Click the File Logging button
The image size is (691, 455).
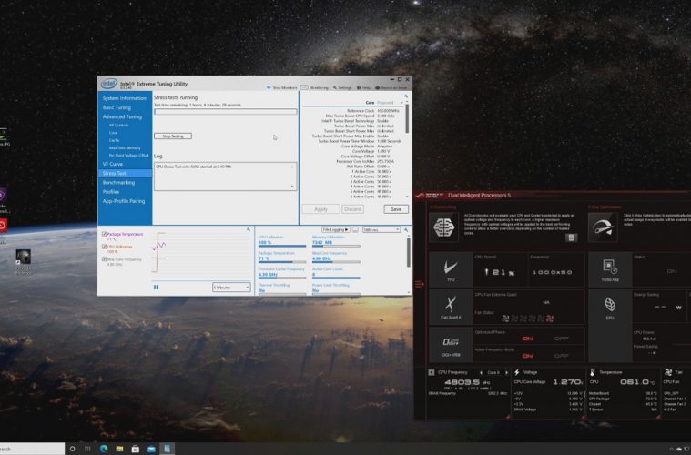click(x=335, y=229)
